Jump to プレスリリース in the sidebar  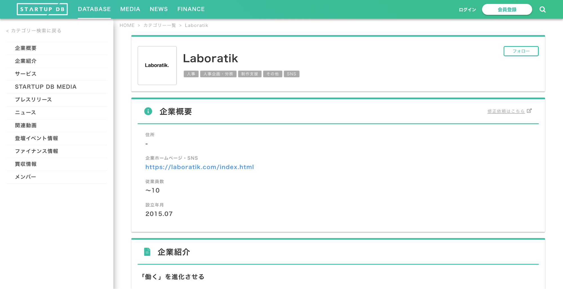pos(57,100)
